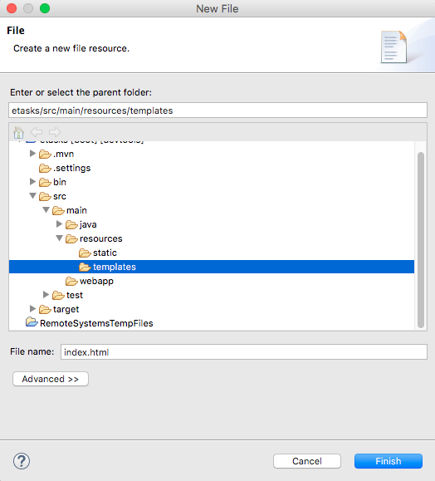Click the File name input field
This screenshot has height=481, width=435.
pos(244,352)
